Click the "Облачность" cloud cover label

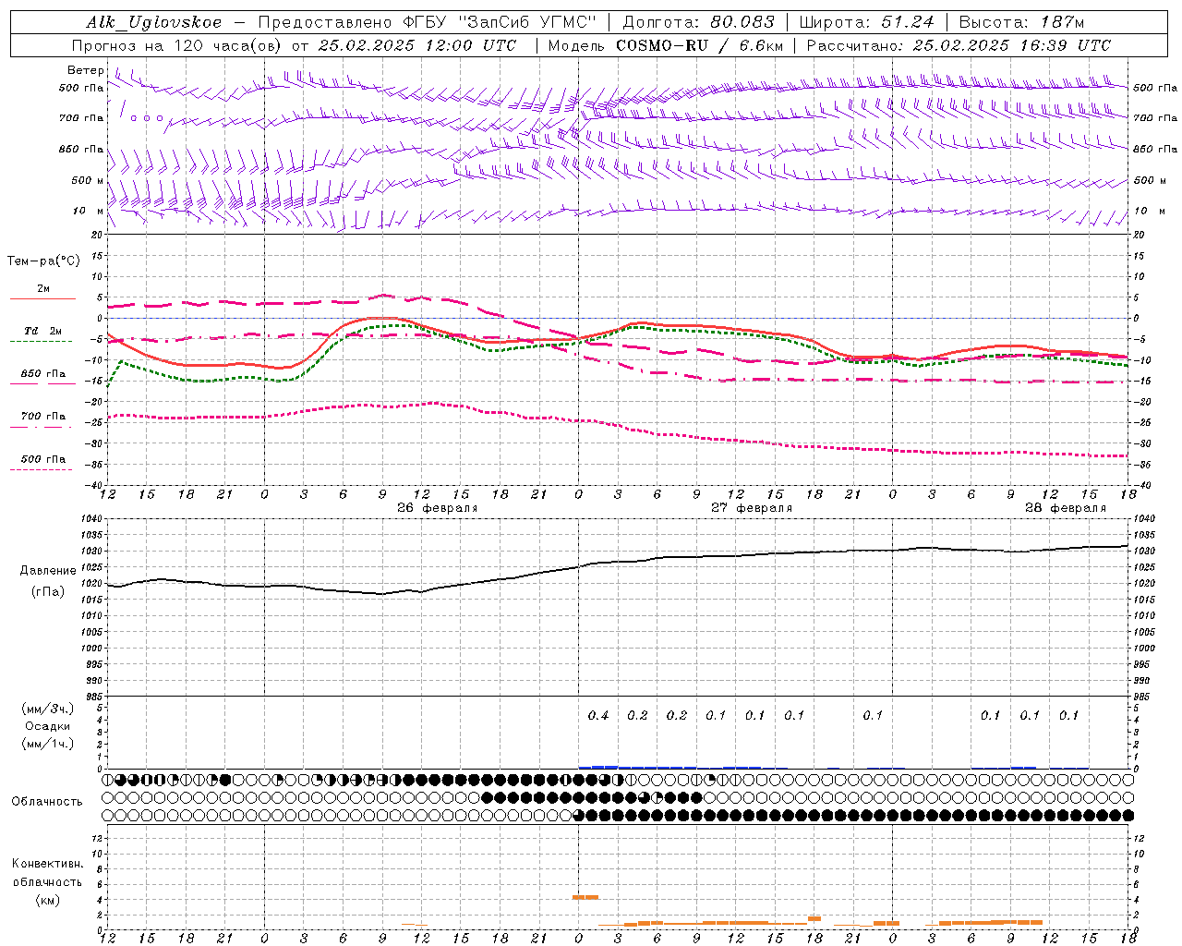[x=47, y=802]
